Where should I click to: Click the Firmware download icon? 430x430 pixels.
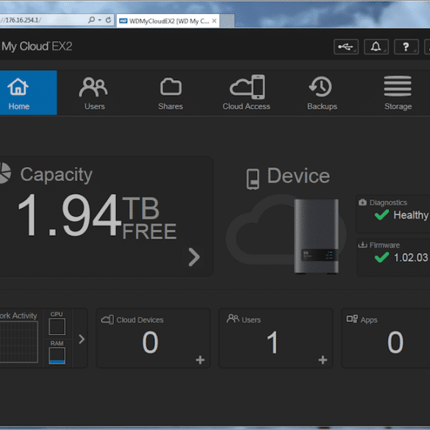pyautogui.click(x=362, y=245)
